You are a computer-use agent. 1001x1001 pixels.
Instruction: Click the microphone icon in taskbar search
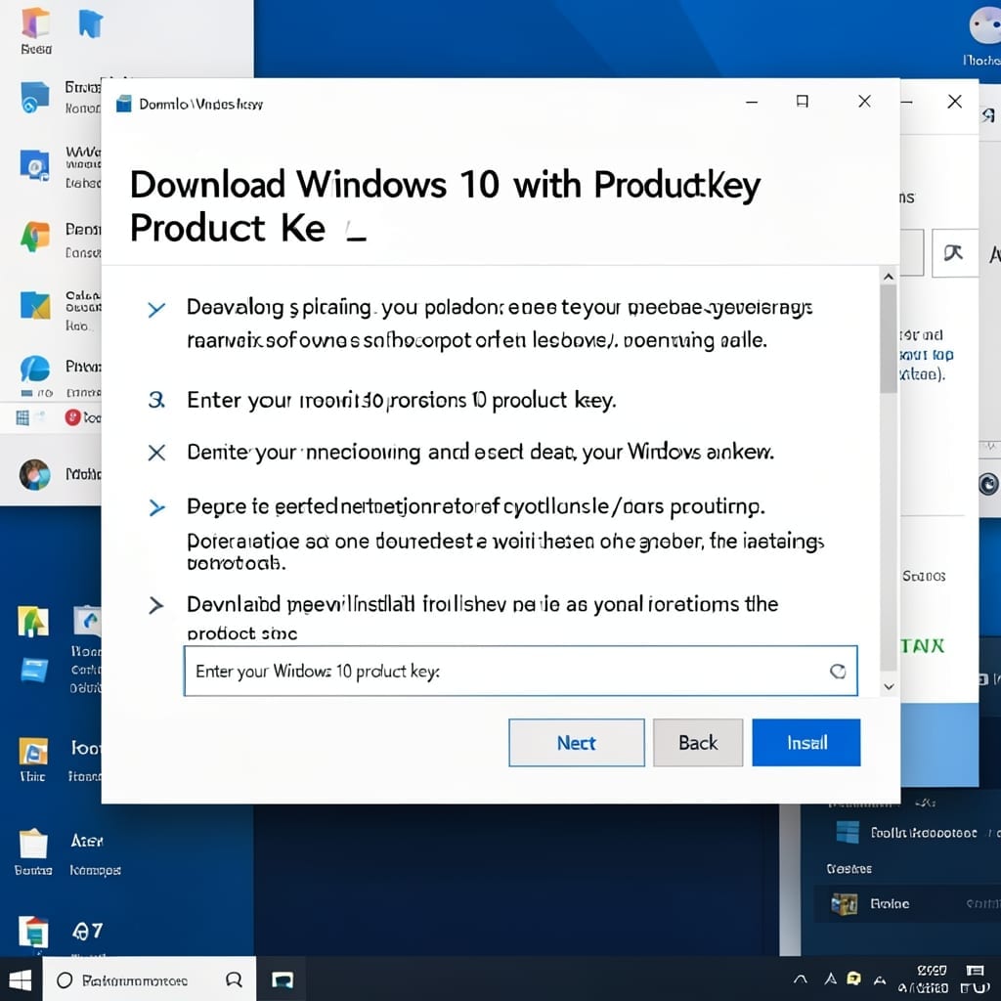click(234, 979)
